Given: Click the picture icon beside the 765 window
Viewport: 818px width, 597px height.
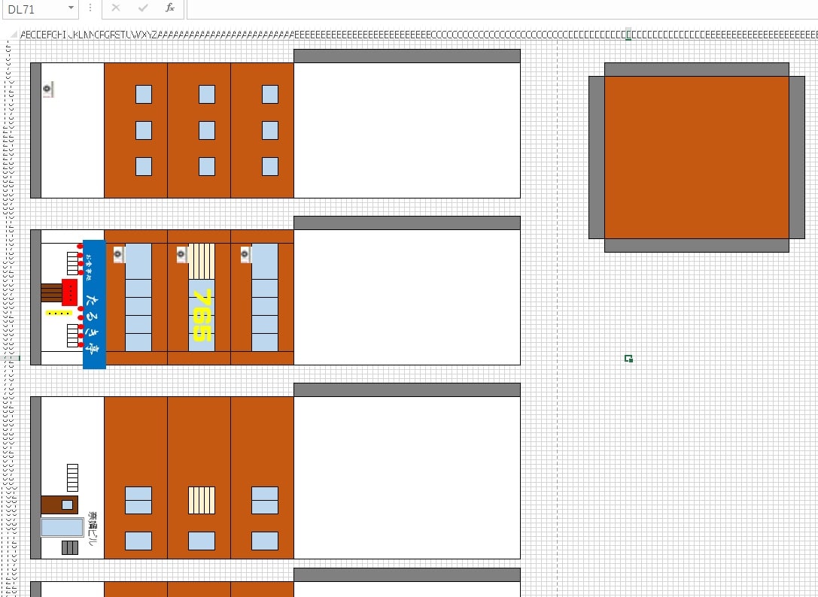Looking at the screenshot, I should 181,256.
